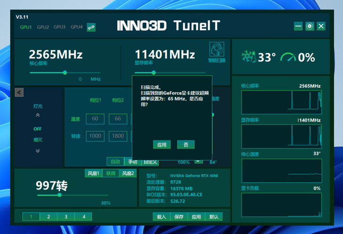Select the 风扇1 tab
This screenshot has height=234, width=343.
94,173
